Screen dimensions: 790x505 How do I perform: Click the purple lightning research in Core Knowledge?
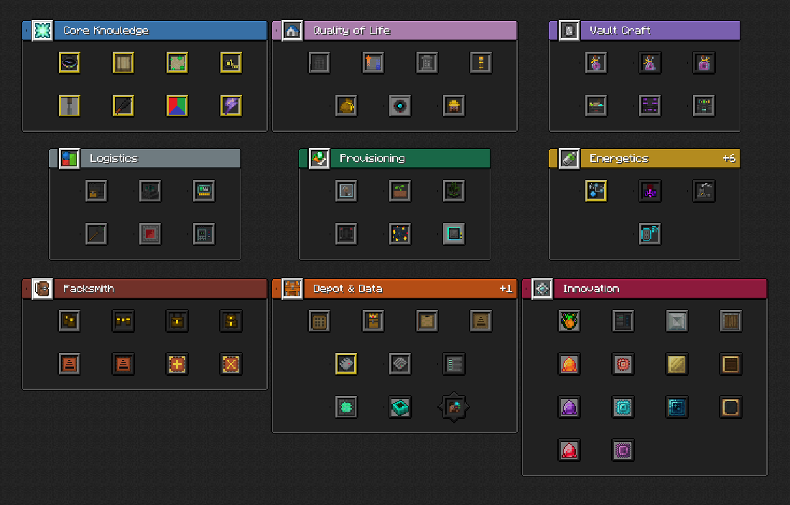[x=231, y=106]
